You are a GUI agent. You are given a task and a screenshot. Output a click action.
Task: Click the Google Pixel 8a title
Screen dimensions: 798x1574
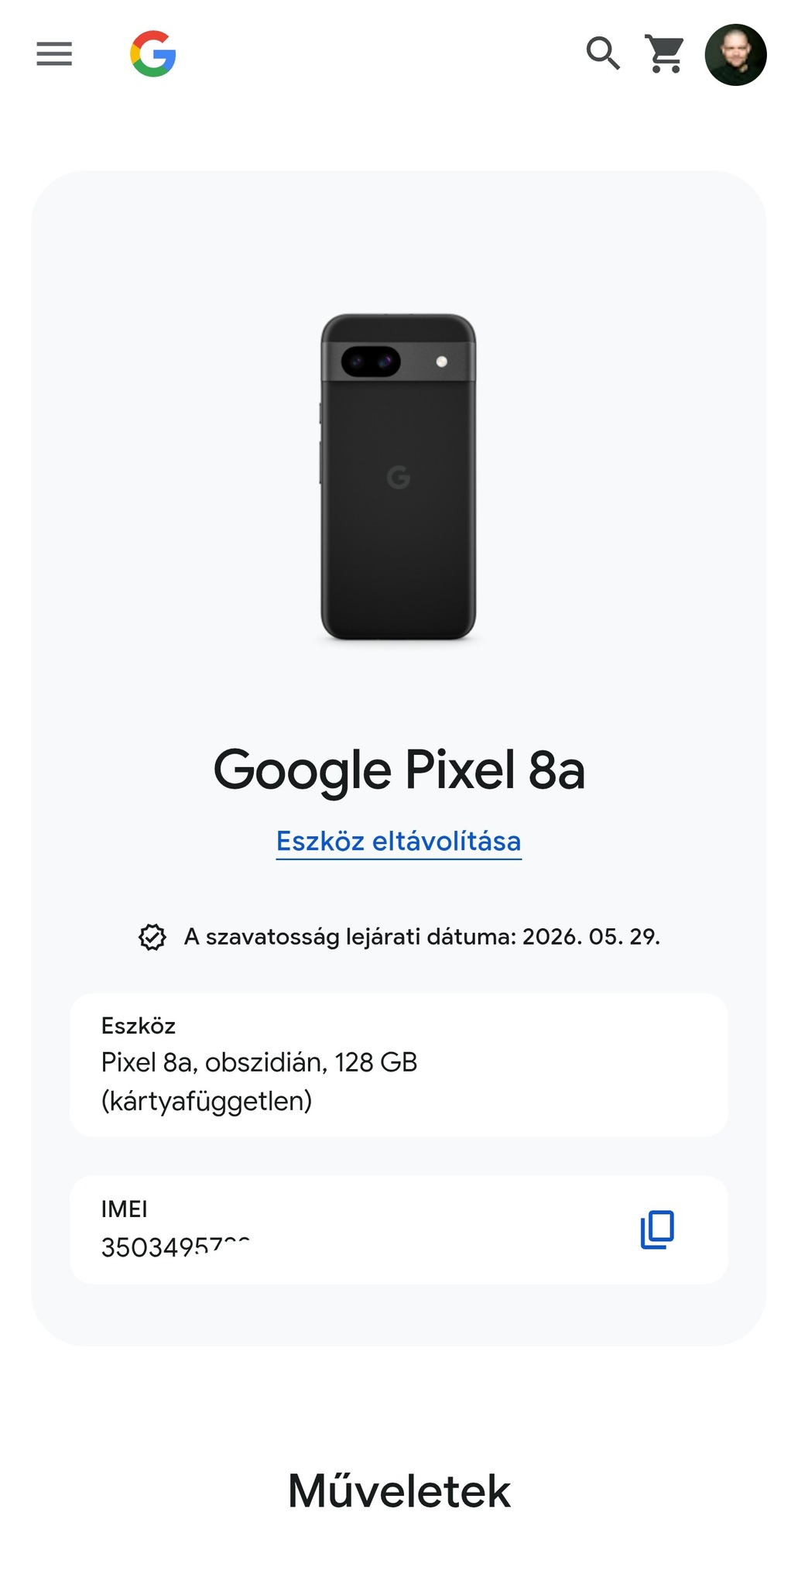399,770
